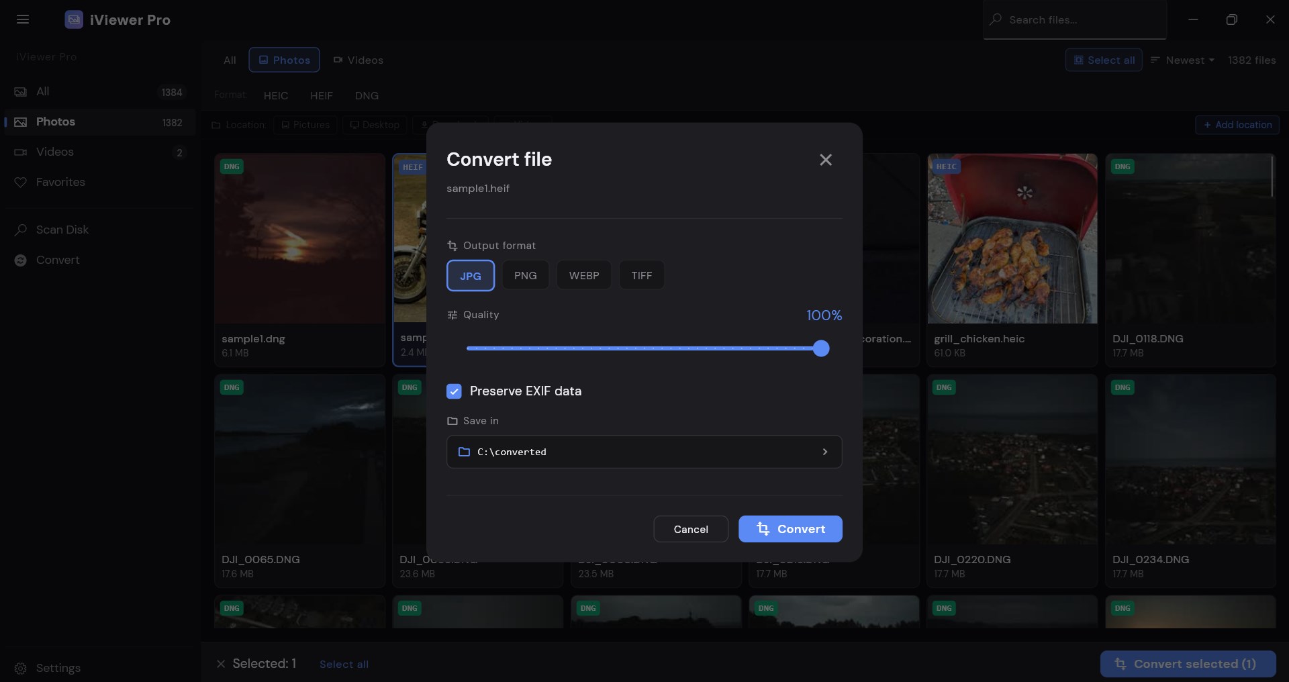Switch to the All tab
This screenshot has width=1289, height=682.
point(230,60)
